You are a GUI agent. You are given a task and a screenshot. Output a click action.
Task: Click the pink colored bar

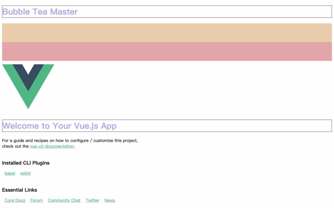167,51
